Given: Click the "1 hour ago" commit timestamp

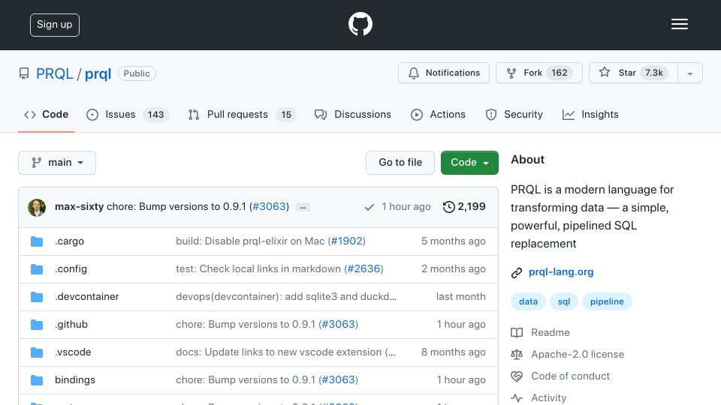Looking at the screenshot, I should click(x=406, y=207).
